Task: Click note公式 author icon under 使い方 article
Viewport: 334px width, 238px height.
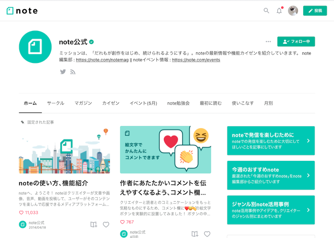Action: pos(23,224)
